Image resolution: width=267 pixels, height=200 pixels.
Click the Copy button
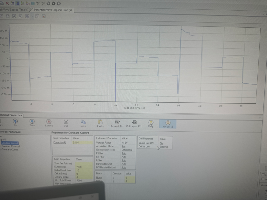(83, 123)
